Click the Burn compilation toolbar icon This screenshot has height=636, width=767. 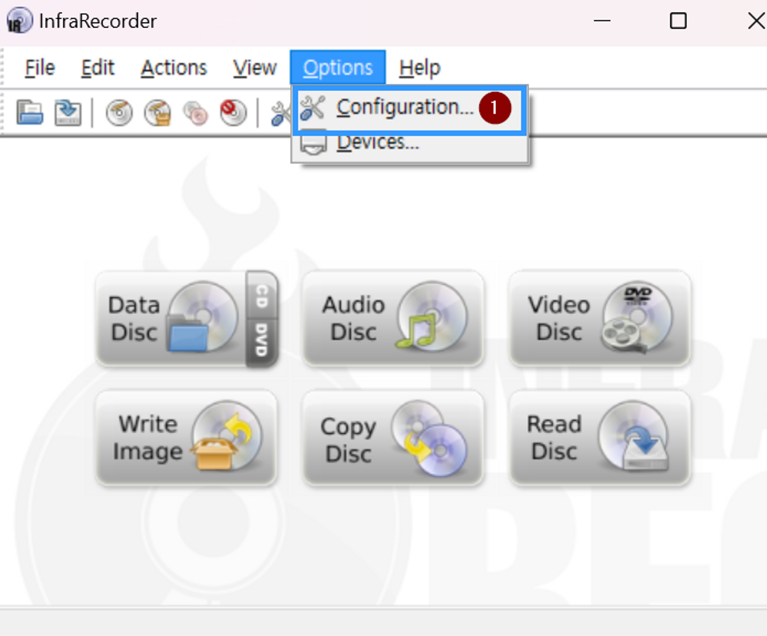(x=119, y=113)
